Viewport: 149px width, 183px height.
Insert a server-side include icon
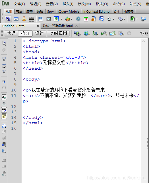[93, 19]
